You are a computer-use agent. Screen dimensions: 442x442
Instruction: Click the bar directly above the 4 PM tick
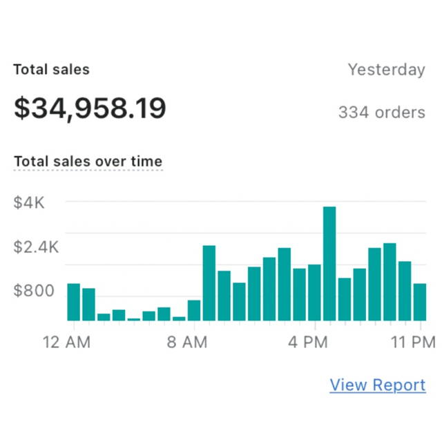[x=314, y=293]
